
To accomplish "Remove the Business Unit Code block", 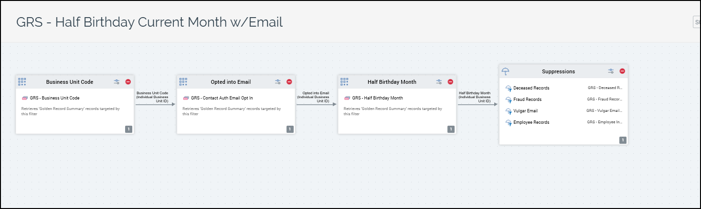I will (128, 82).
